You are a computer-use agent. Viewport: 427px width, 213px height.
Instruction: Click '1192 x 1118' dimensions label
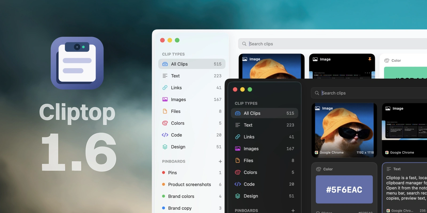pos(365,153)
